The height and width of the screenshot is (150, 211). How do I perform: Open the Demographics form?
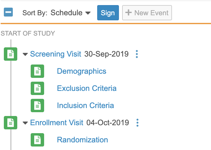tap(82, 71)
